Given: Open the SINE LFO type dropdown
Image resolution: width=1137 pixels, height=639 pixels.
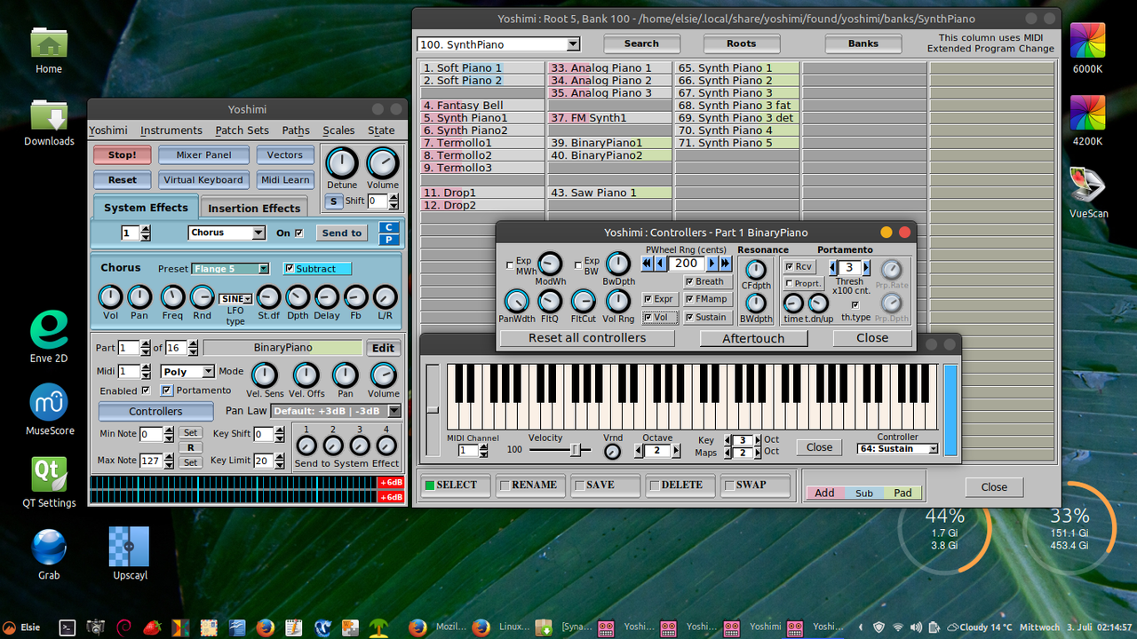Looking at the screenshot, I should tap(235, 299).
